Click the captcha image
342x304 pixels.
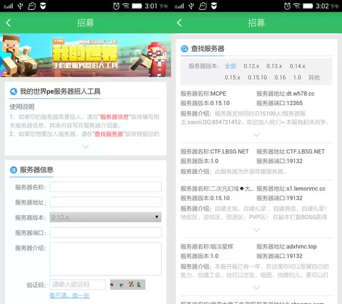coord(128,285)
